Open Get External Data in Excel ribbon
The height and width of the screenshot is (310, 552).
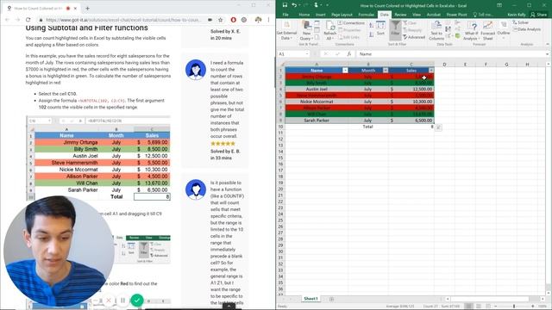(286, 30)
